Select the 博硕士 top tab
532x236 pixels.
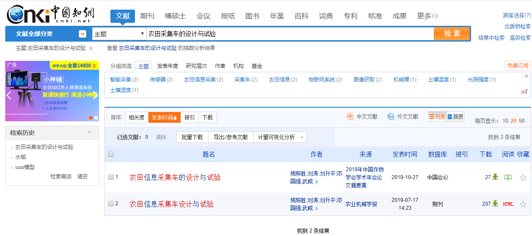point(175,16)
